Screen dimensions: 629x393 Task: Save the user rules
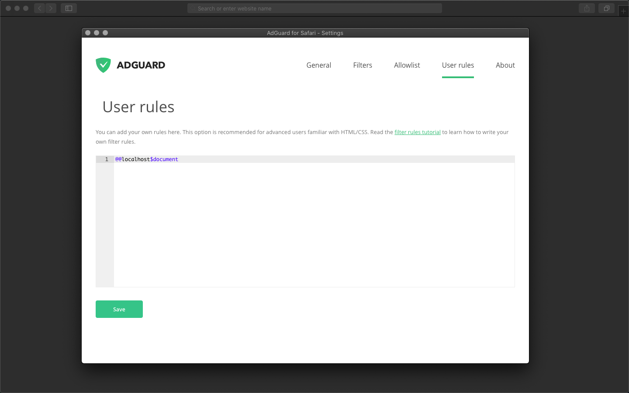click(x=119, y=309)
